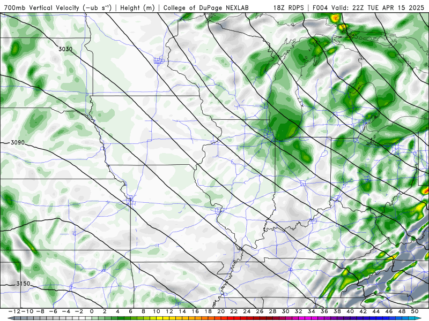Click the 8 value on color scale
The image size is (429, 321).
(143, 311)
